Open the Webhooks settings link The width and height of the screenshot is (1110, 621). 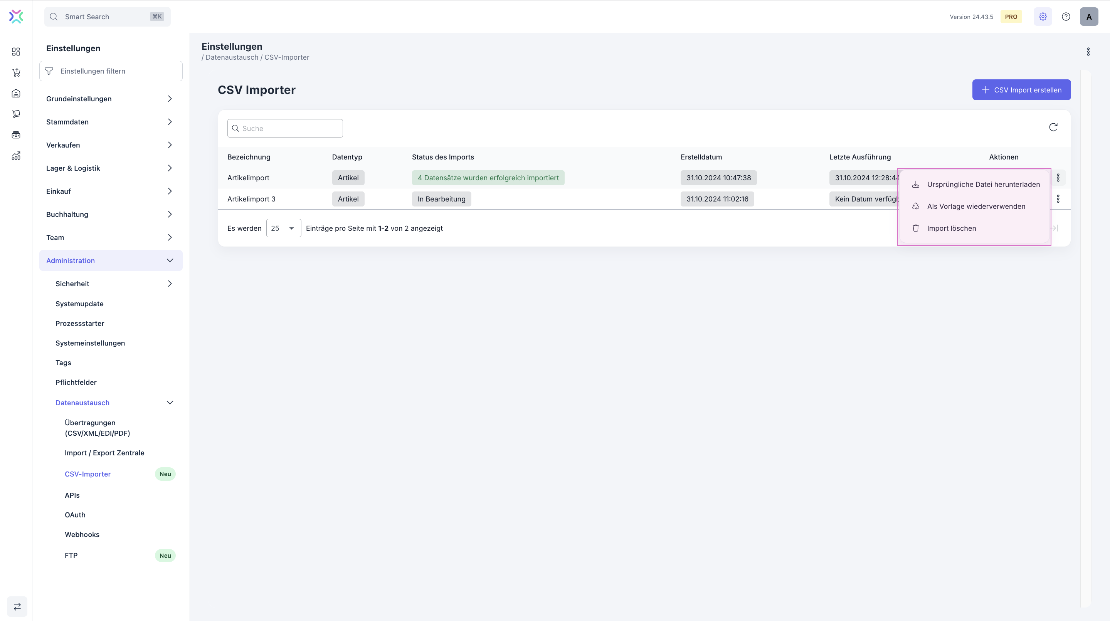point(82,534)
